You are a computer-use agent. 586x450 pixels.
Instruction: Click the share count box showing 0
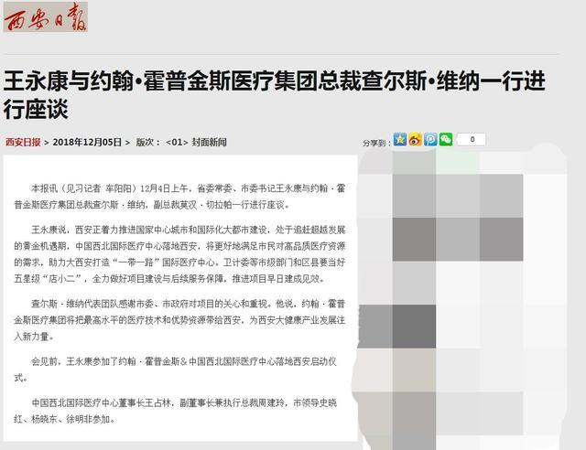coord(472,139)
